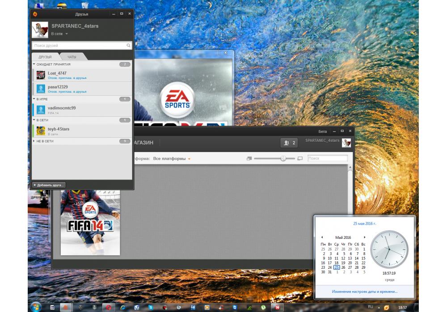The width and height of the screenshot is (447, 312).
Task: Click the game tile size slider handle
Action: (x=283, y=159)
